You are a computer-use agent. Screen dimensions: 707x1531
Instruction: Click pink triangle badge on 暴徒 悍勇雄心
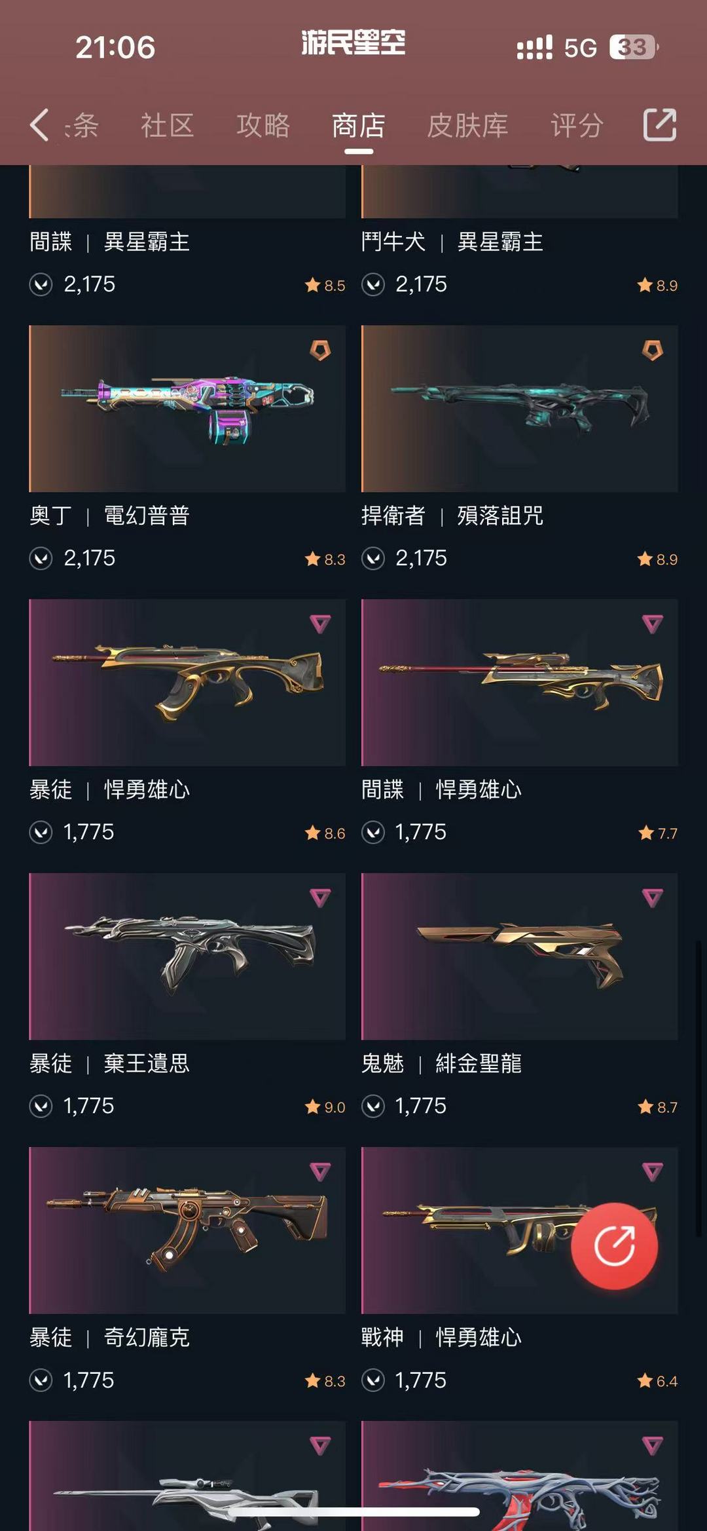(320, 624)
